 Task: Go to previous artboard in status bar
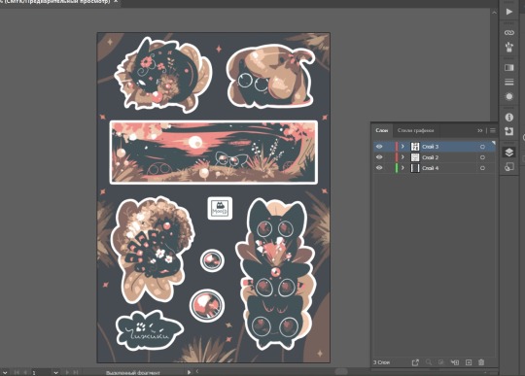coord(25,372)
